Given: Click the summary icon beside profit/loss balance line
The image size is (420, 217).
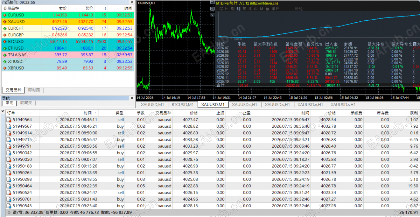Looking at the screenshot, I should click(9, 213).
